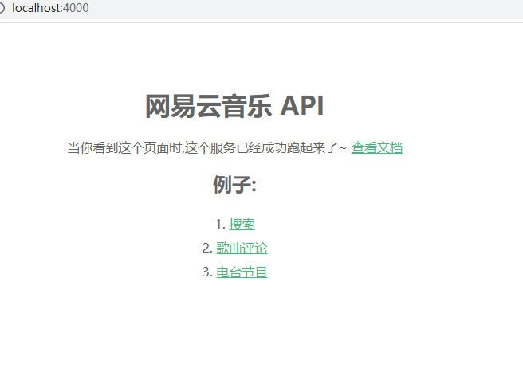
Task: Open the 查看文档 documentation link
Action: 376,147
